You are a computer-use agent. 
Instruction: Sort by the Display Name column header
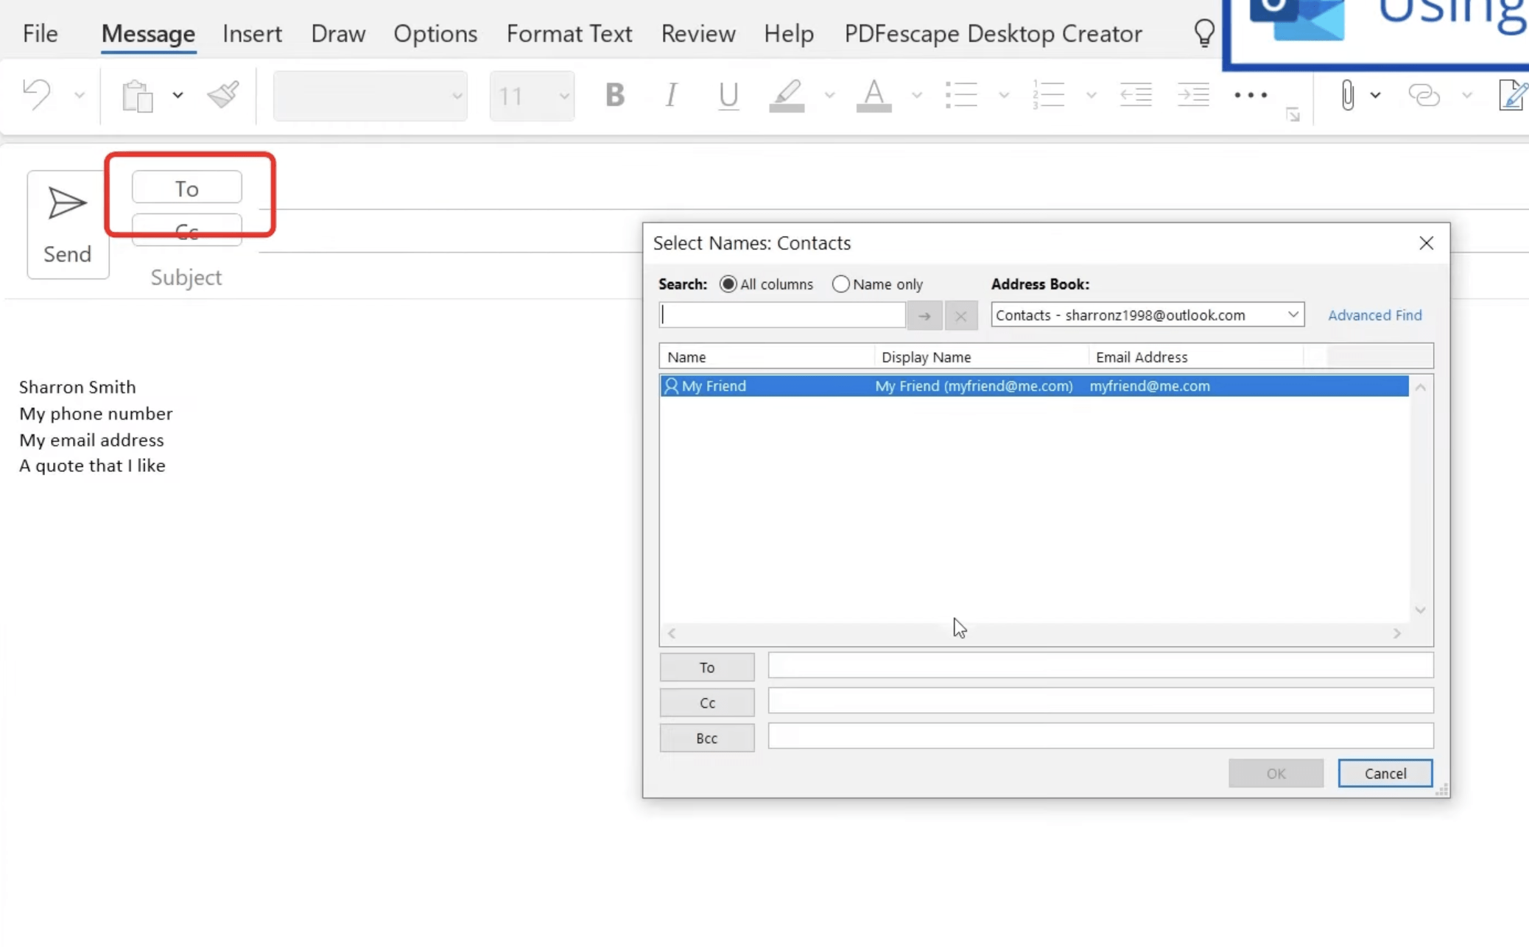pos(981,356)
